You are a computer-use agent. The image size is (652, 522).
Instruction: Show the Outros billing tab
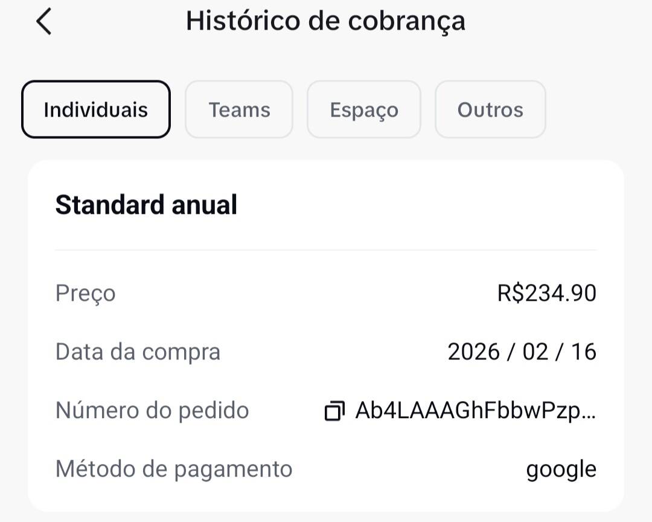(490, 109)
